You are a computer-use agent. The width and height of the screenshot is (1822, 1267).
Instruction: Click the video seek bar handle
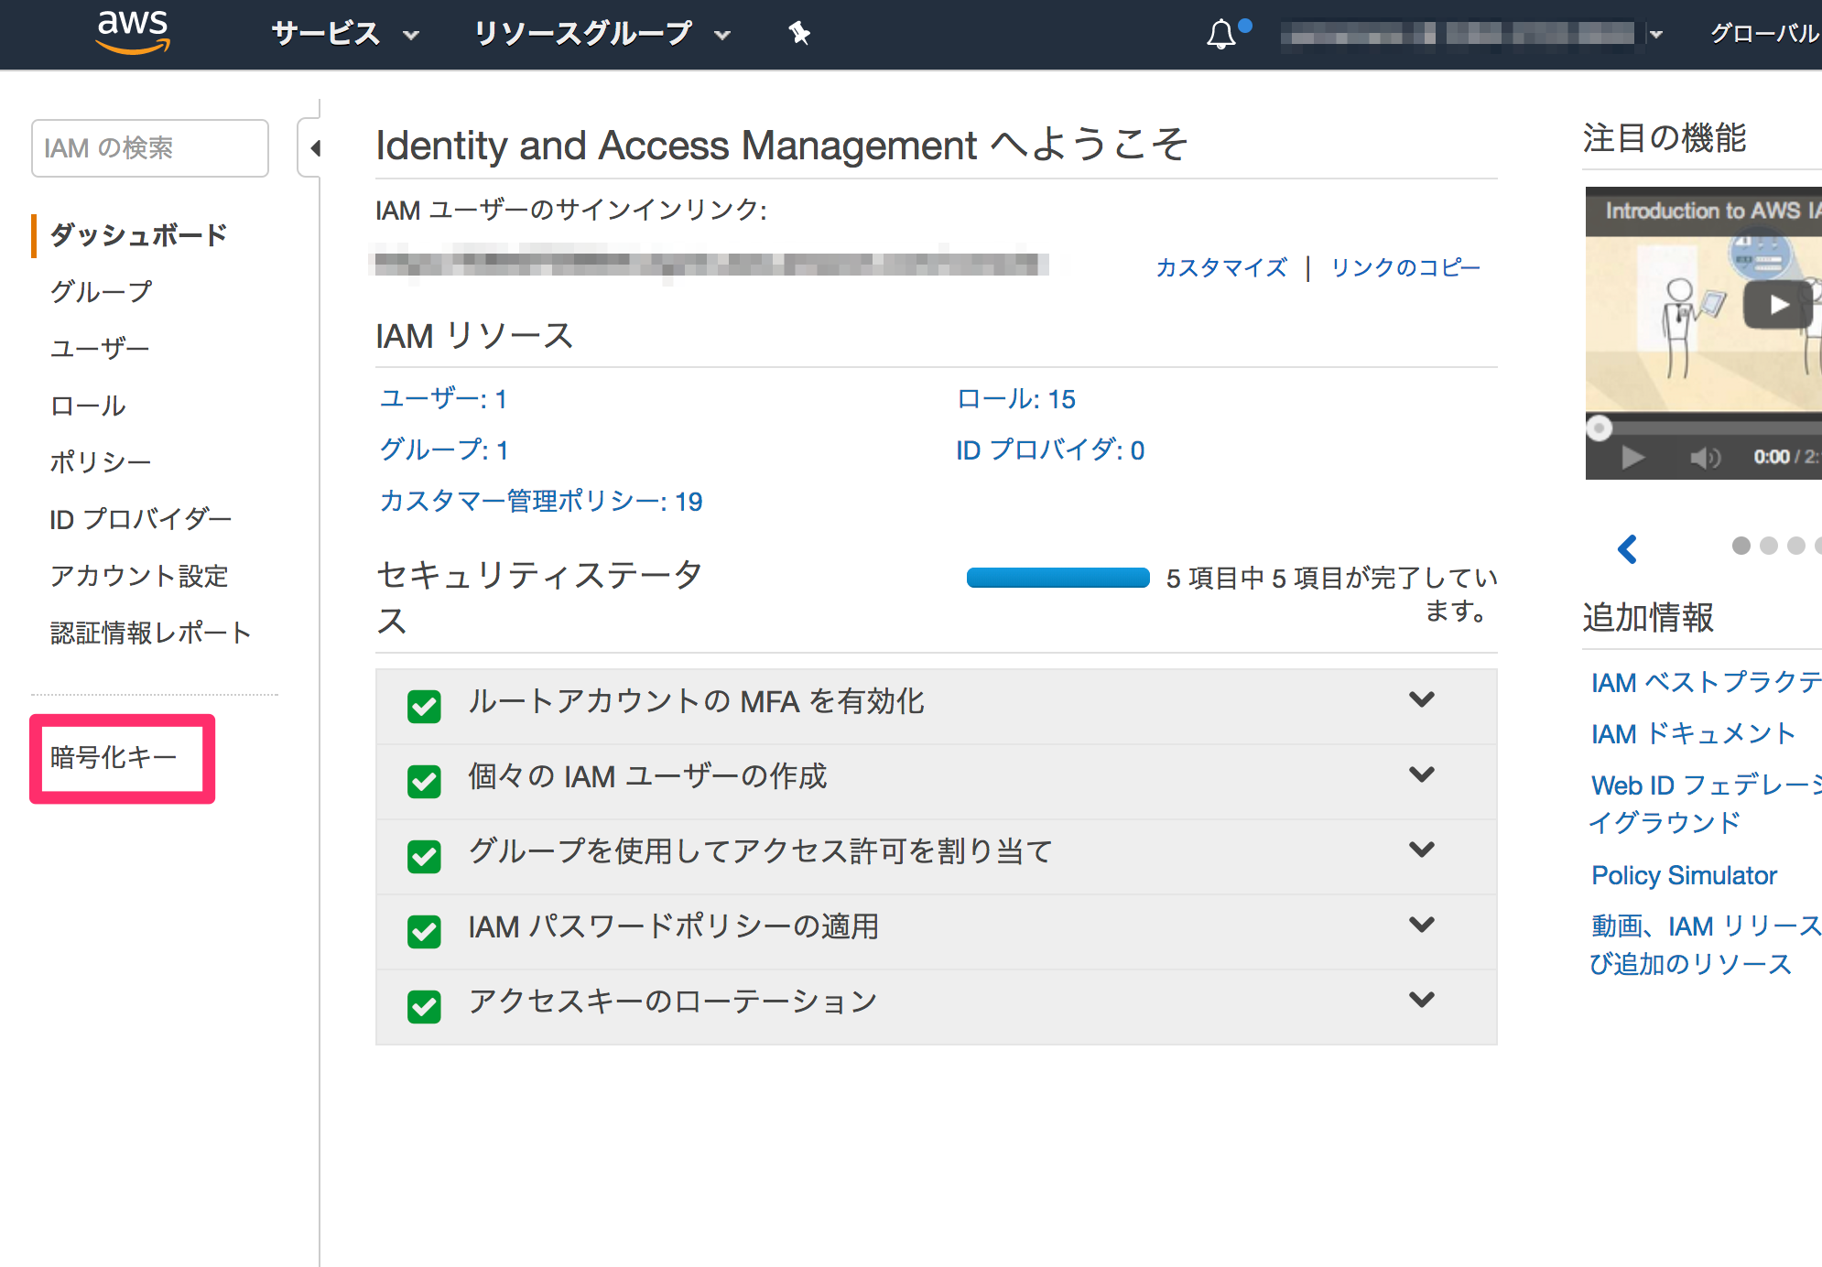click(x=1600, y=428)
